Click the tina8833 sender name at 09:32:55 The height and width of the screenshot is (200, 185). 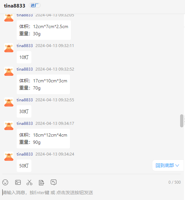pos(25,100)
